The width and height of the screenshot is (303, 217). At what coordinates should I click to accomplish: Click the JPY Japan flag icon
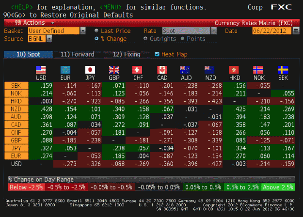pyautogui.click(x=90, y=70)
